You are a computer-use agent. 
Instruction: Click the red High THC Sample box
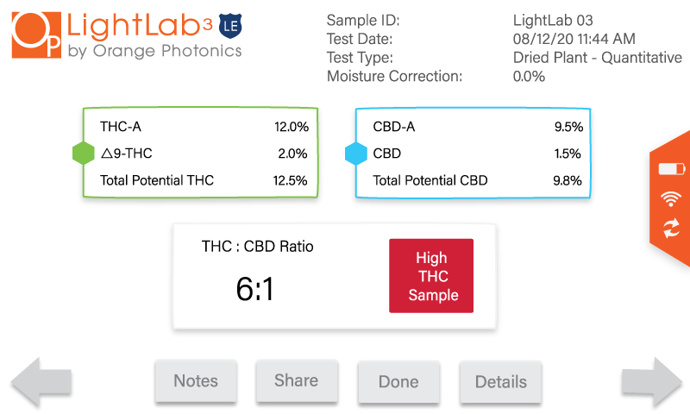431,276
